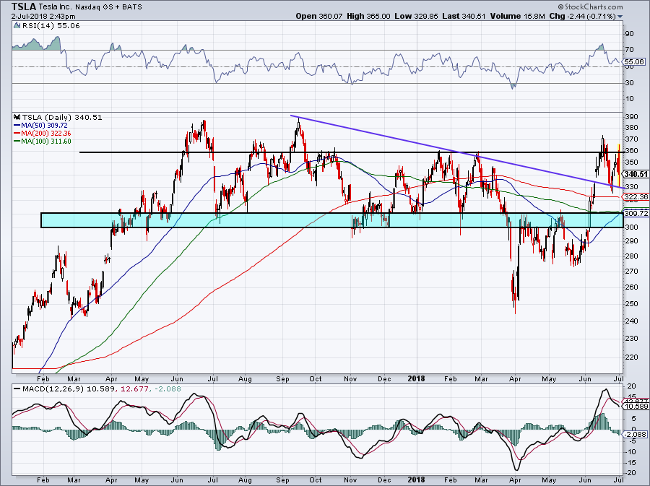Image resolution: width=650 pixels, height=486 pixels.
Task: Click the 'Volume 15.8M' value
Action: pos(517,16)
